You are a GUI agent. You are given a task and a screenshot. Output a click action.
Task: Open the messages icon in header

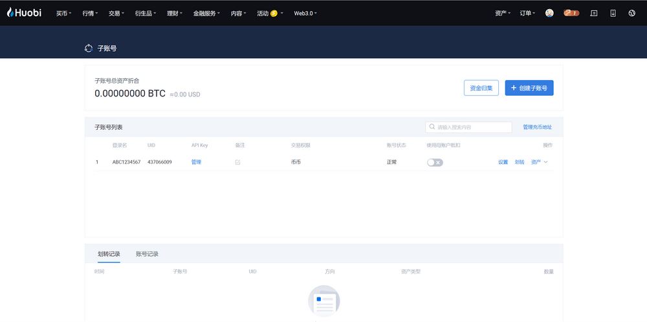coord(594,13)
